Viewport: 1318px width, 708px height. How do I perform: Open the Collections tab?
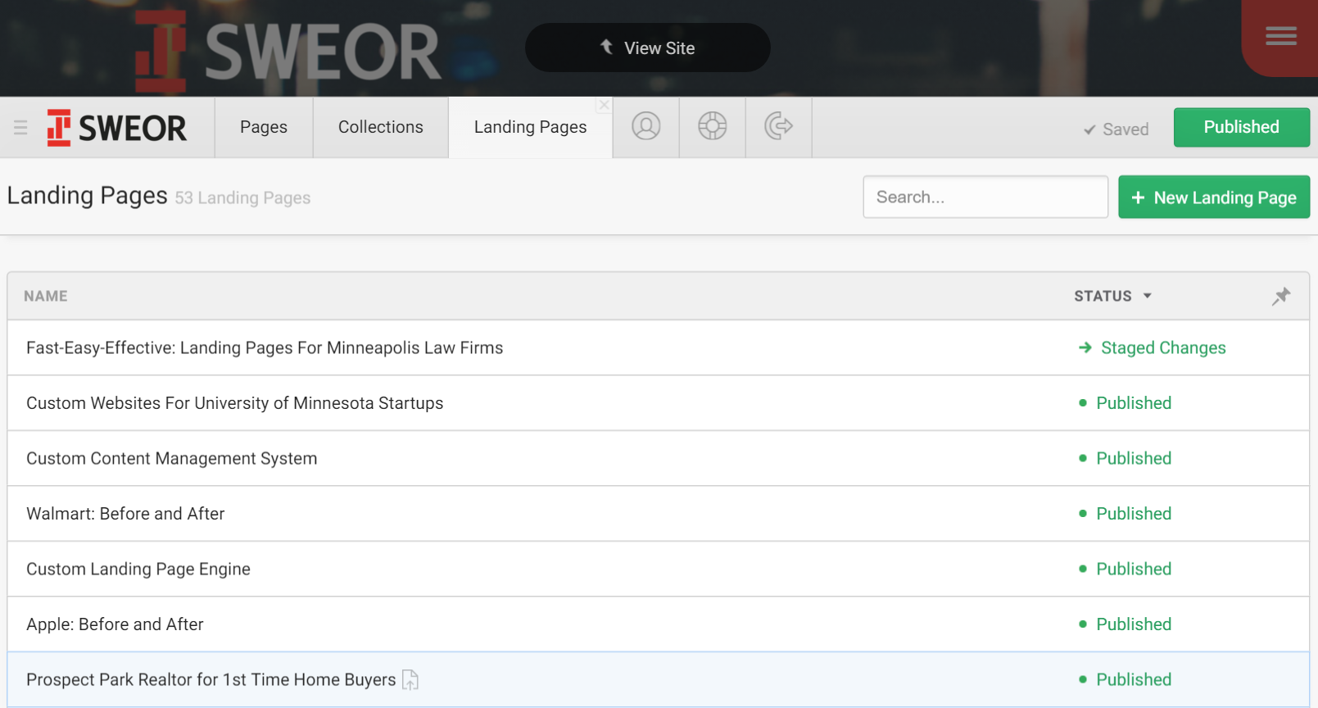pyautogui.click(x=381, y=127)
